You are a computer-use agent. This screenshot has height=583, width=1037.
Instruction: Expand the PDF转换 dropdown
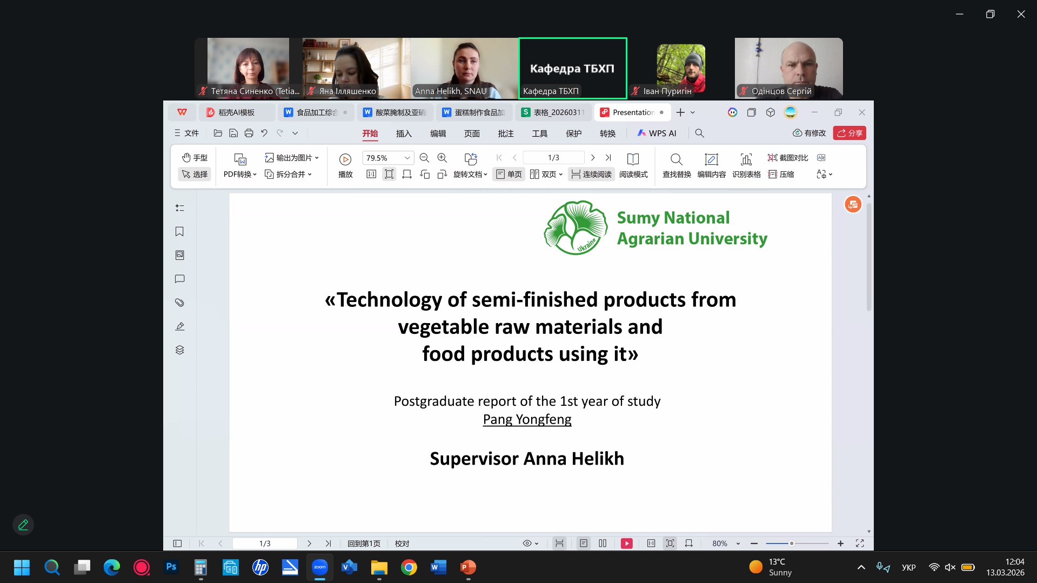coord(240,174)
